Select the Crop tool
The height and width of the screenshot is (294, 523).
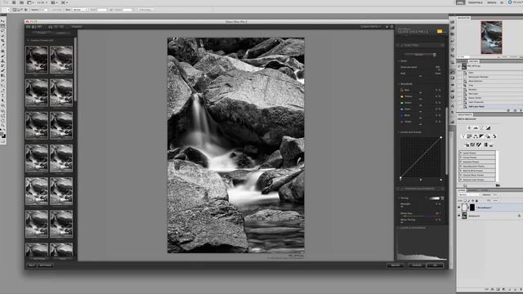point(3,40)
